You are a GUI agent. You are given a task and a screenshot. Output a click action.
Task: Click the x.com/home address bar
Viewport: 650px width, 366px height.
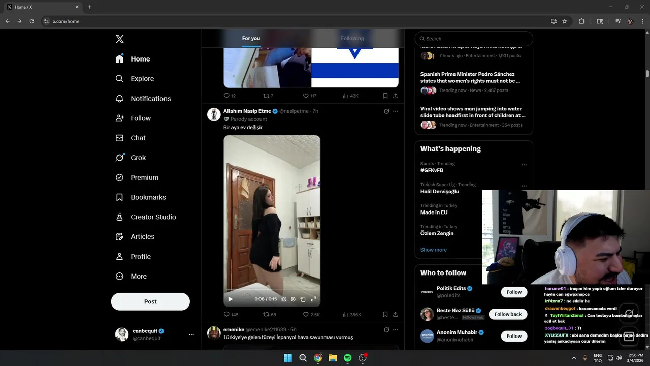pyautogui.click(x=295, y=21)
